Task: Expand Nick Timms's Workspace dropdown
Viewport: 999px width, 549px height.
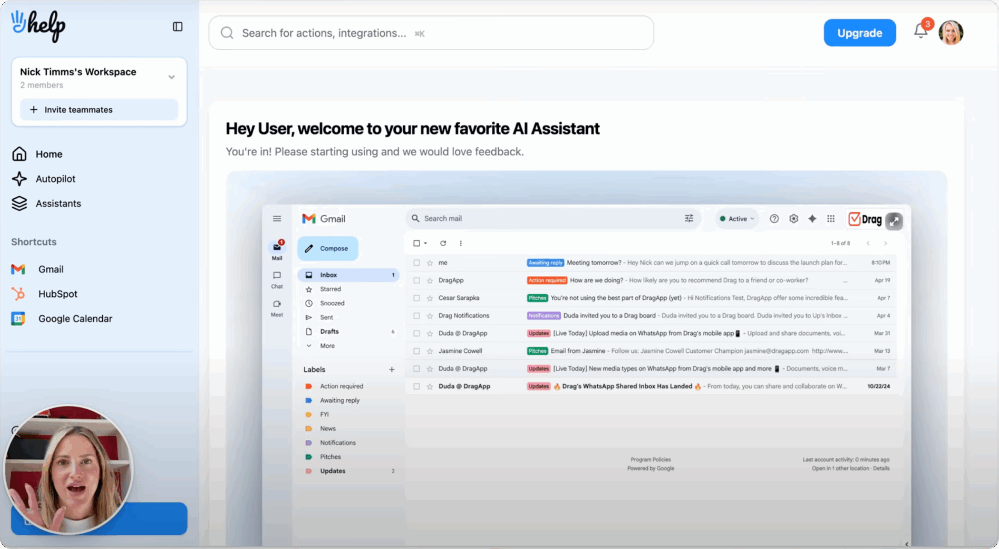Action: 171,77
